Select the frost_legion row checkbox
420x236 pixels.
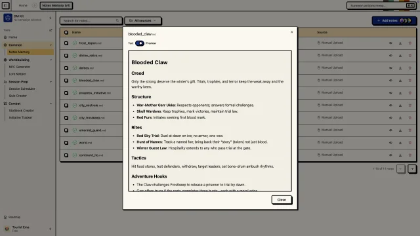[66, 43]
